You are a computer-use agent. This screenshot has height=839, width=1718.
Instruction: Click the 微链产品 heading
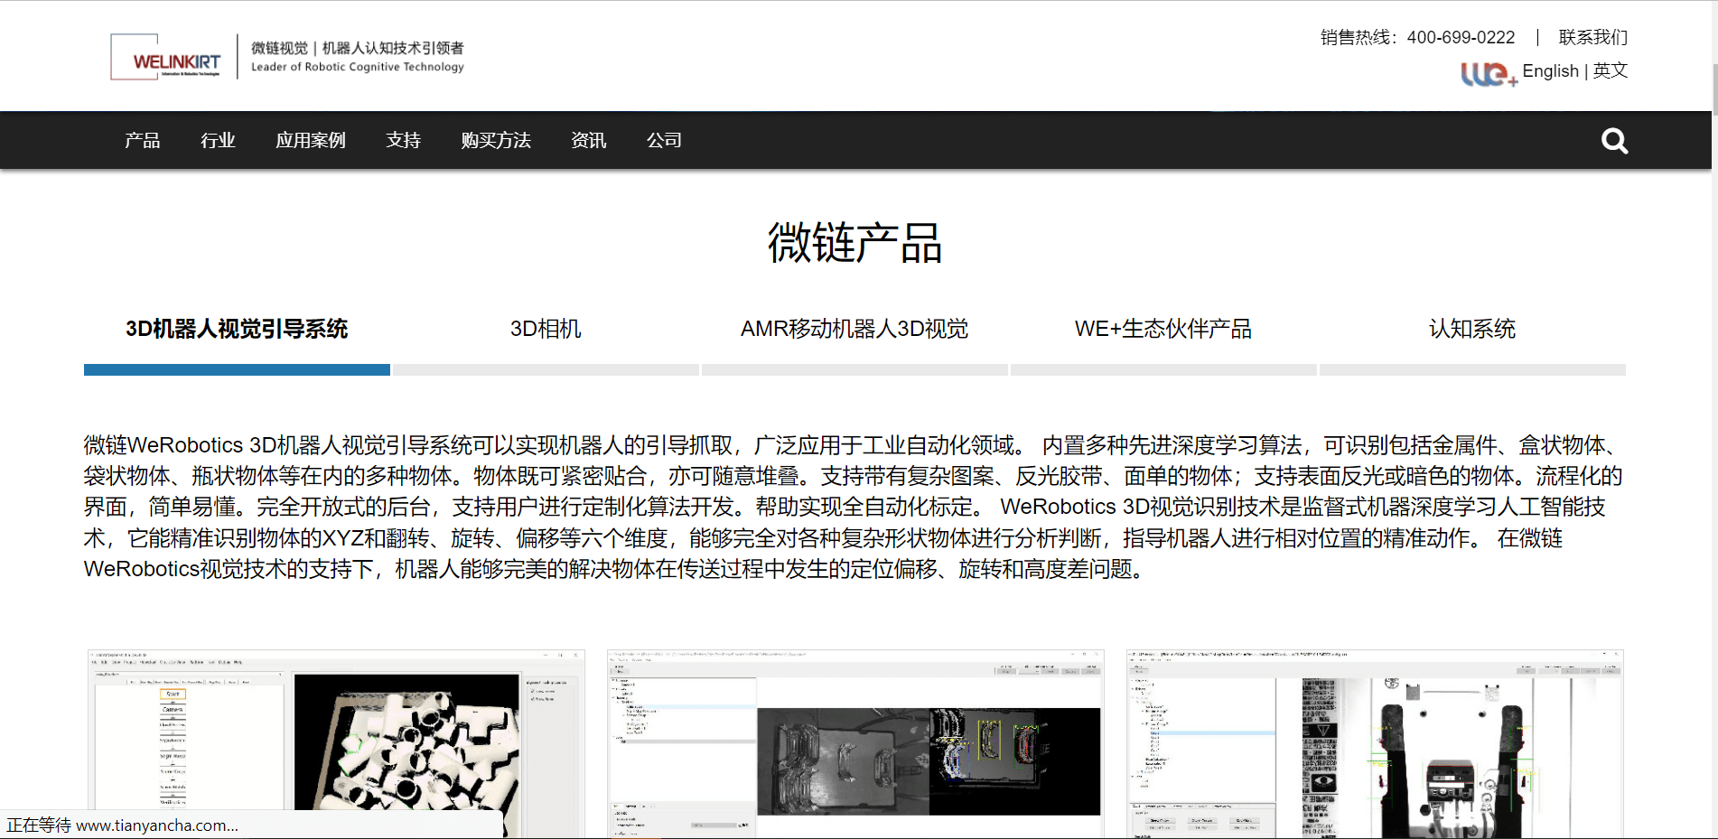[854, 243]
